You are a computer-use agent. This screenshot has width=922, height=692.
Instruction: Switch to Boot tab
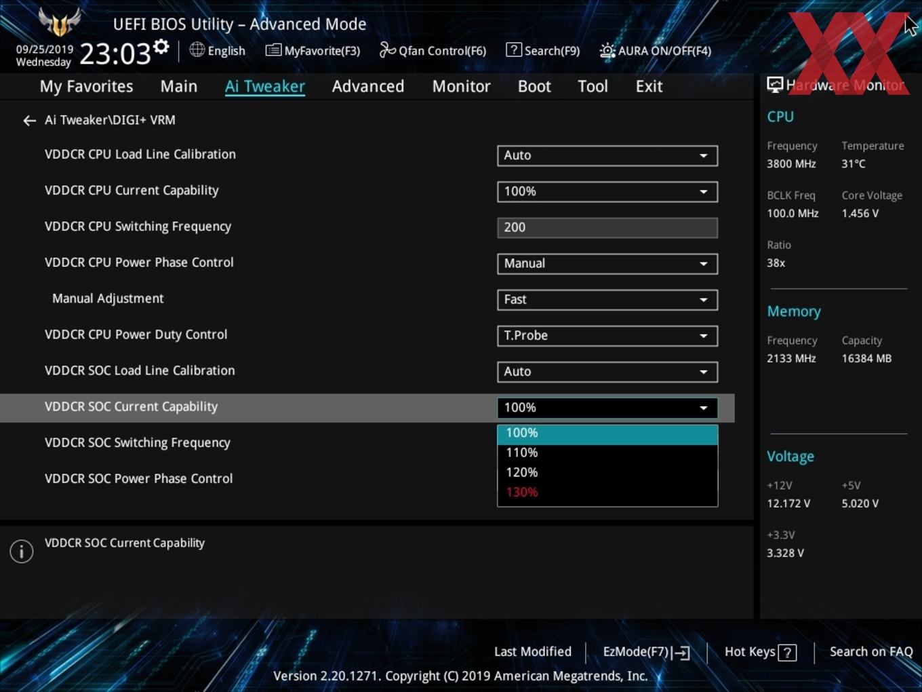(x=534, y=86)
